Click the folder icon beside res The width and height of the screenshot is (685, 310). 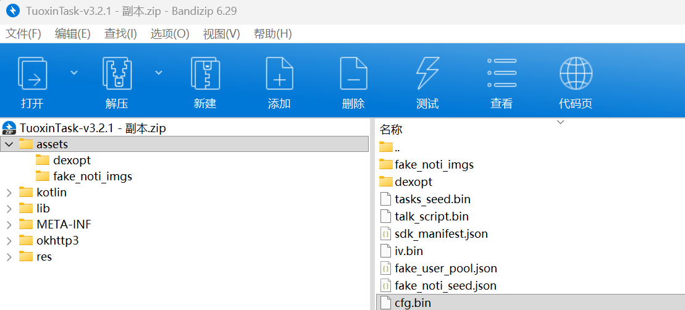[26, 257]
